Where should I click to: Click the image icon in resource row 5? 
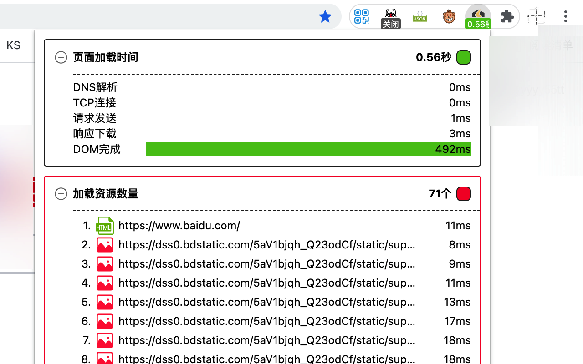[105, 302]
